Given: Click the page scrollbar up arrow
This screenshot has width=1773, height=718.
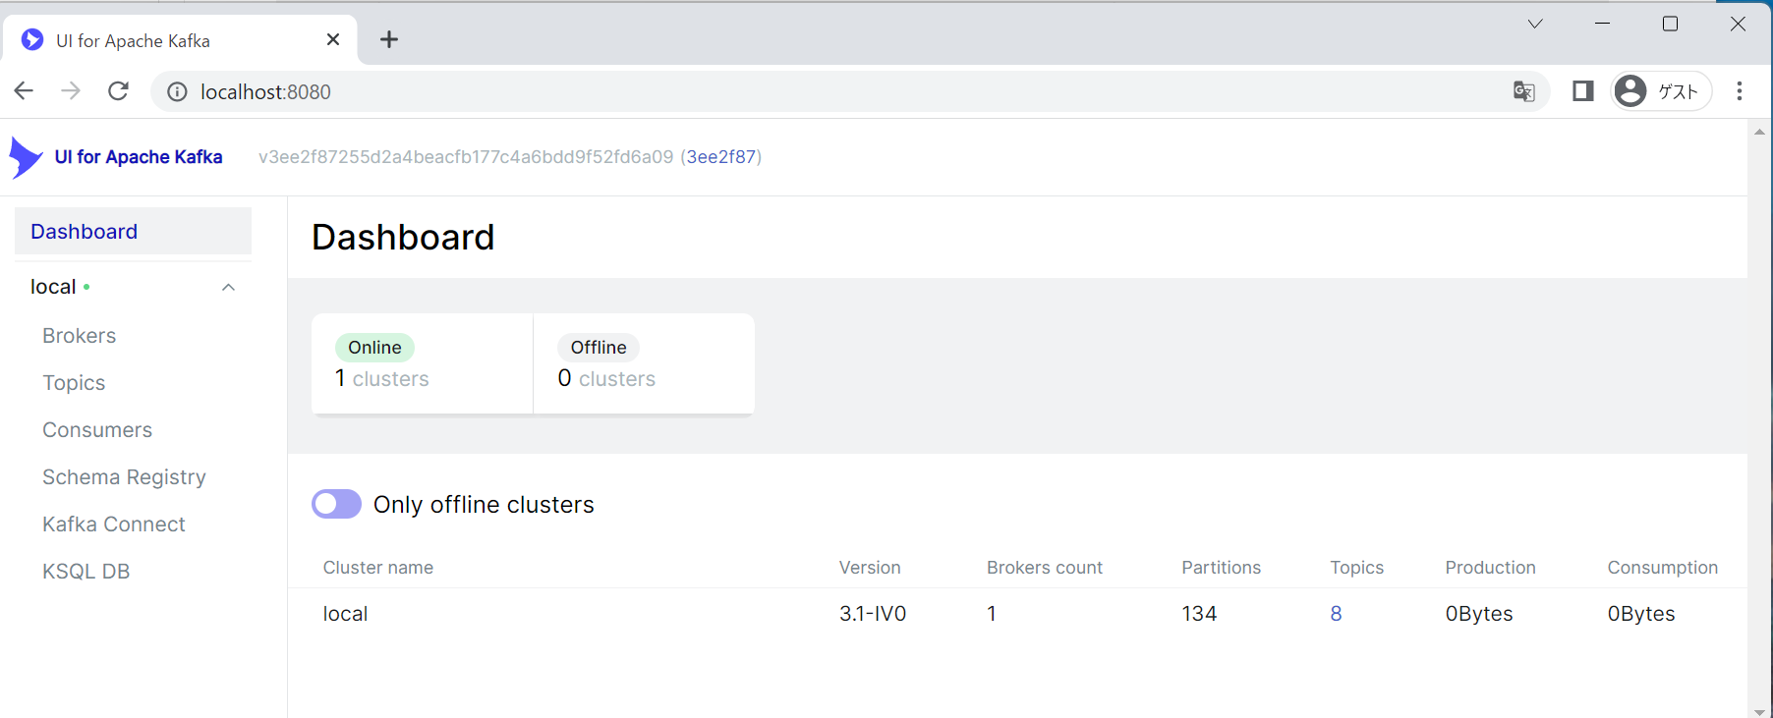Looking at the screenshot, I should [x=1759, y=131].
